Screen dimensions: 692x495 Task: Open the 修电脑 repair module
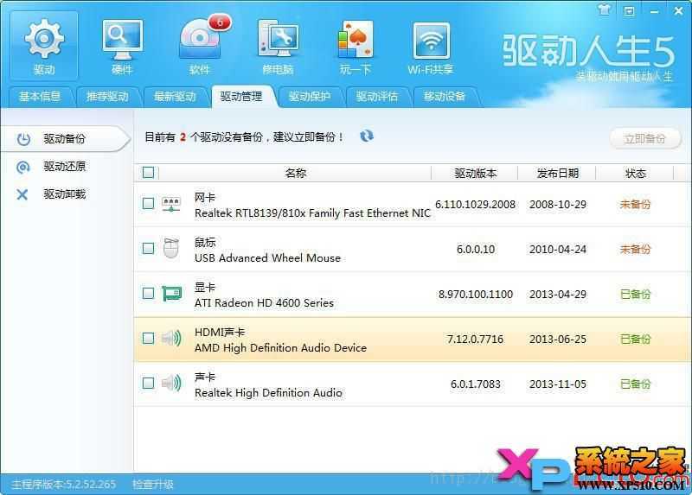[x=278, y=47]
